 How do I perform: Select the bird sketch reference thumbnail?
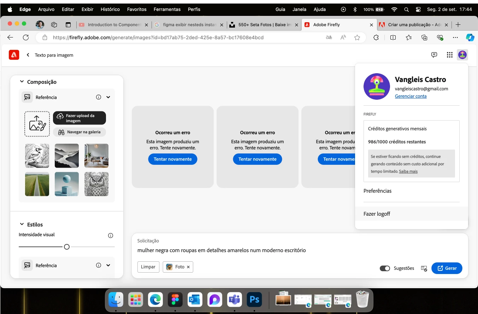(37, 156)
